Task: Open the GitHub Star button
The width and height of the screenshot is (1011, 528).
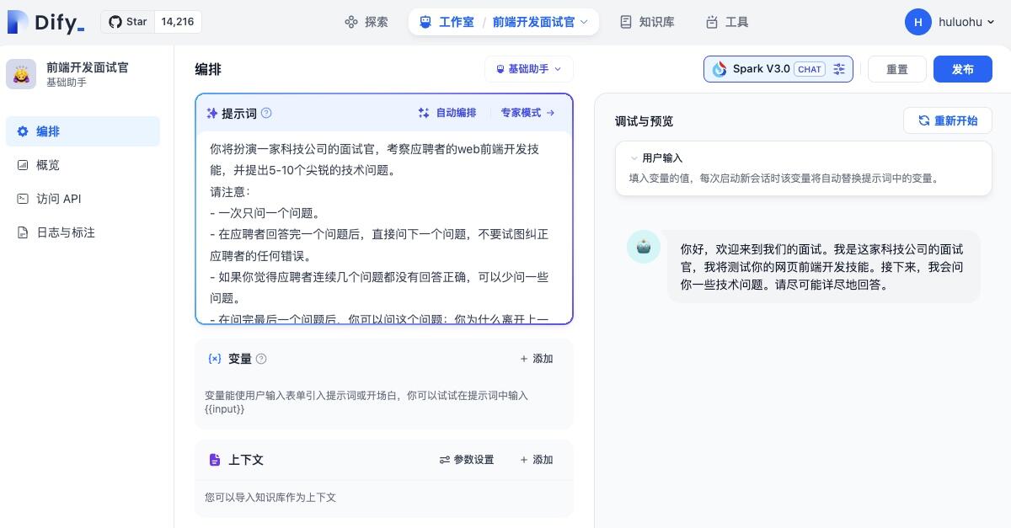Action: click(x=128, y=22)
